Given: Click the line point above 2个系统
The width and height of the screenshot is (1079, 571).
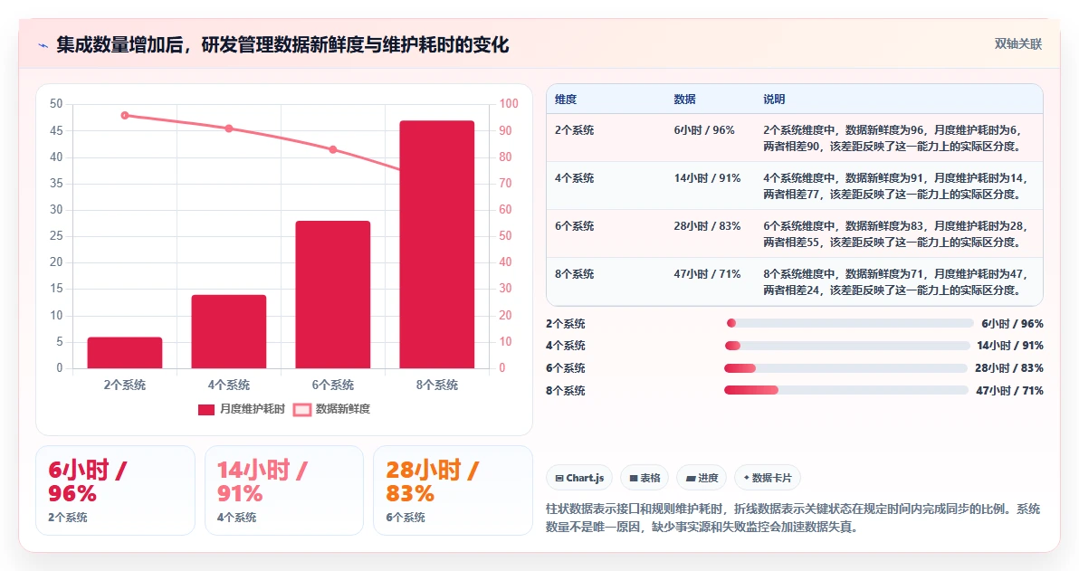Looking at the screenshot, I should [125, 116].
